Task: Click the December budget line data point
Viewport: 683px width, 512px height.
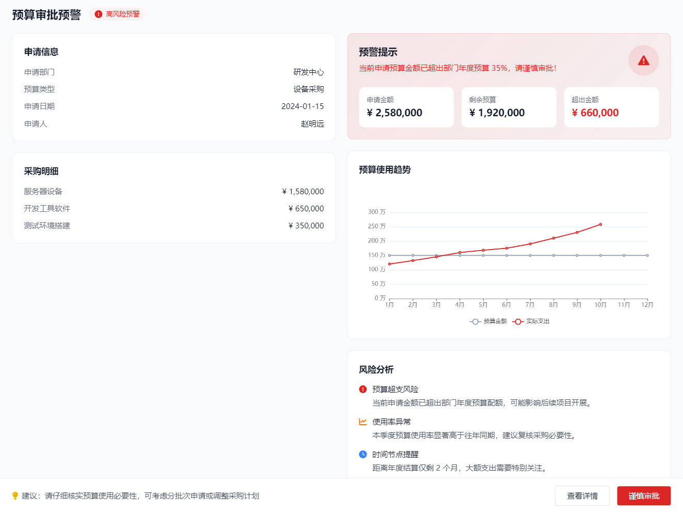Action: coord(647,255)
